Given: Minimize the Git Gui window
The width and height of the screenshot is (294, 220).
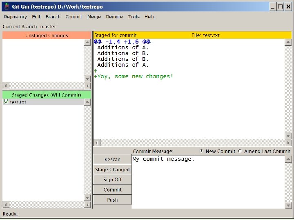Looking at the screenshot, I should [273, 7].
